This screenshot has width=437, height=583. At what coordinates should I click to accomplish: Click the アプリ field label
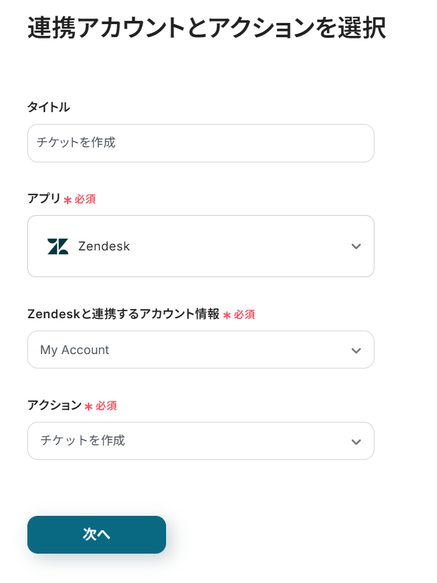[44, 199]
